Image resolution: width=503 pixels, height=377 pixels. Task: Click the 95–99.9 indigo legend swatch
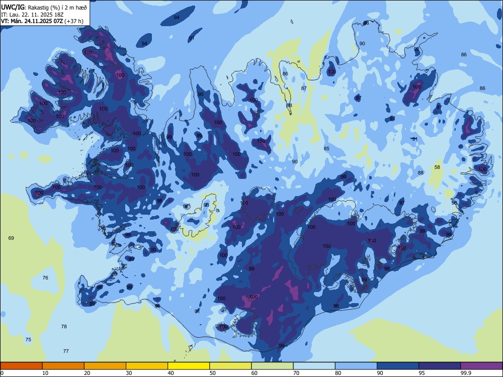pos(440,366)
